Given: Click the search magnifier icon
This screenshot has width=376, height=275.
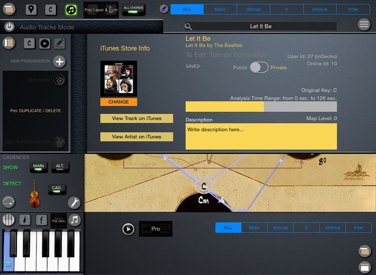Looking at the screenshot, I should coord(189,27).
